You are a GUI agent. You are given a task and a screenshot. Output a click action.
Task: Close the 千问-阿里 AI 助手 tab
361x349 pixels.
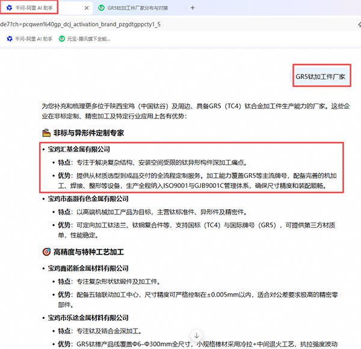(87, 8)
